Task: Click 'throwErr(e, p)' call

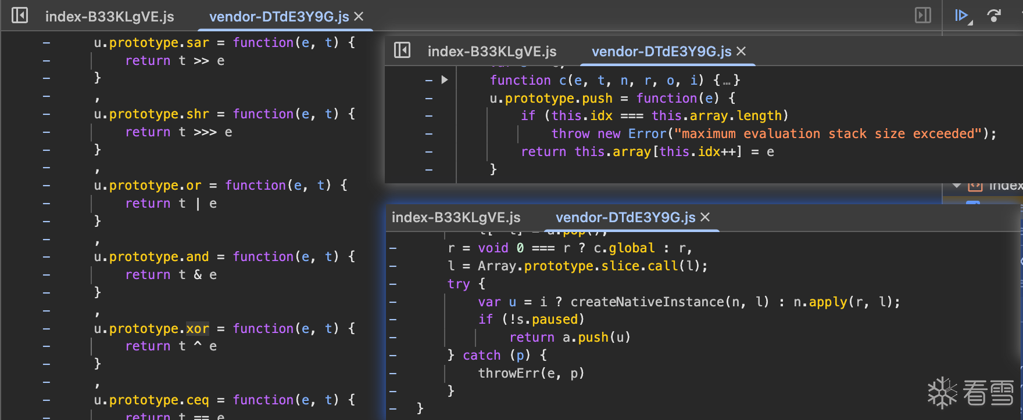Action: click(x=531, y=374)
